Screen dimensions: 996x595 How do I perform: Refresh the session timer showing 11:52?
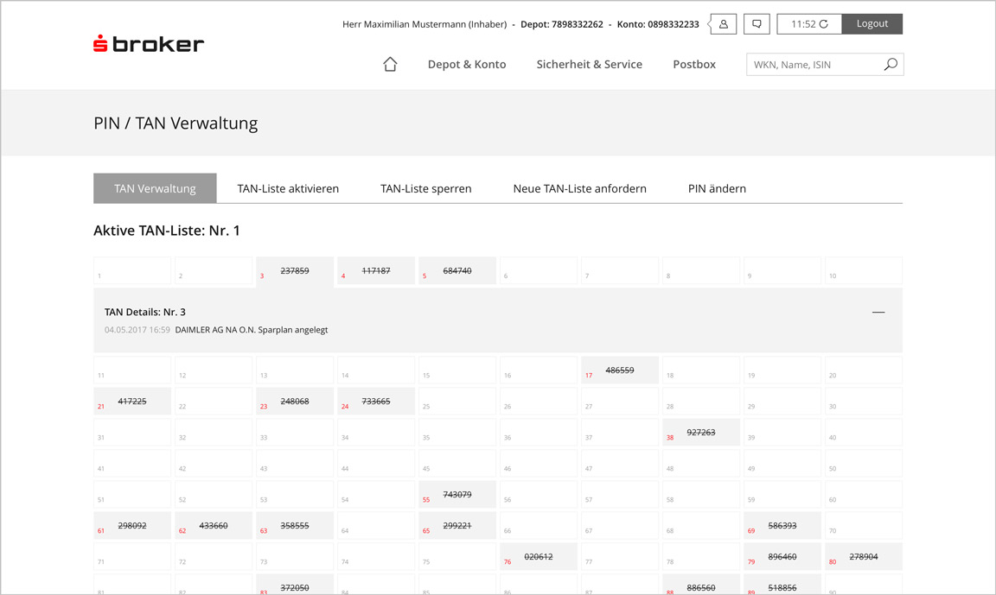click(823, 24)
